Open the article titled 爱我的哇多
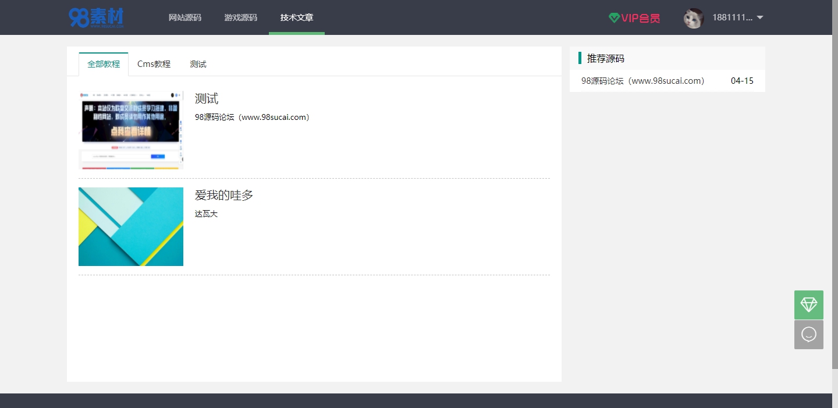This screenshot has width=838, height=408. coord(224,196)
